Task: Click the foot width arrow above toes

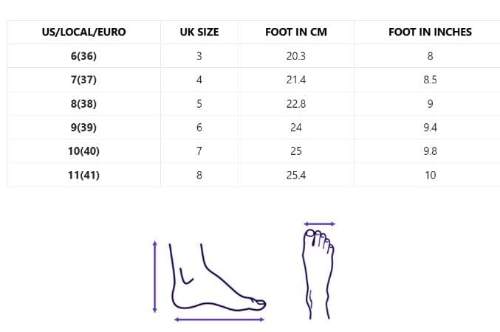Action: click(x=320, y=224)
